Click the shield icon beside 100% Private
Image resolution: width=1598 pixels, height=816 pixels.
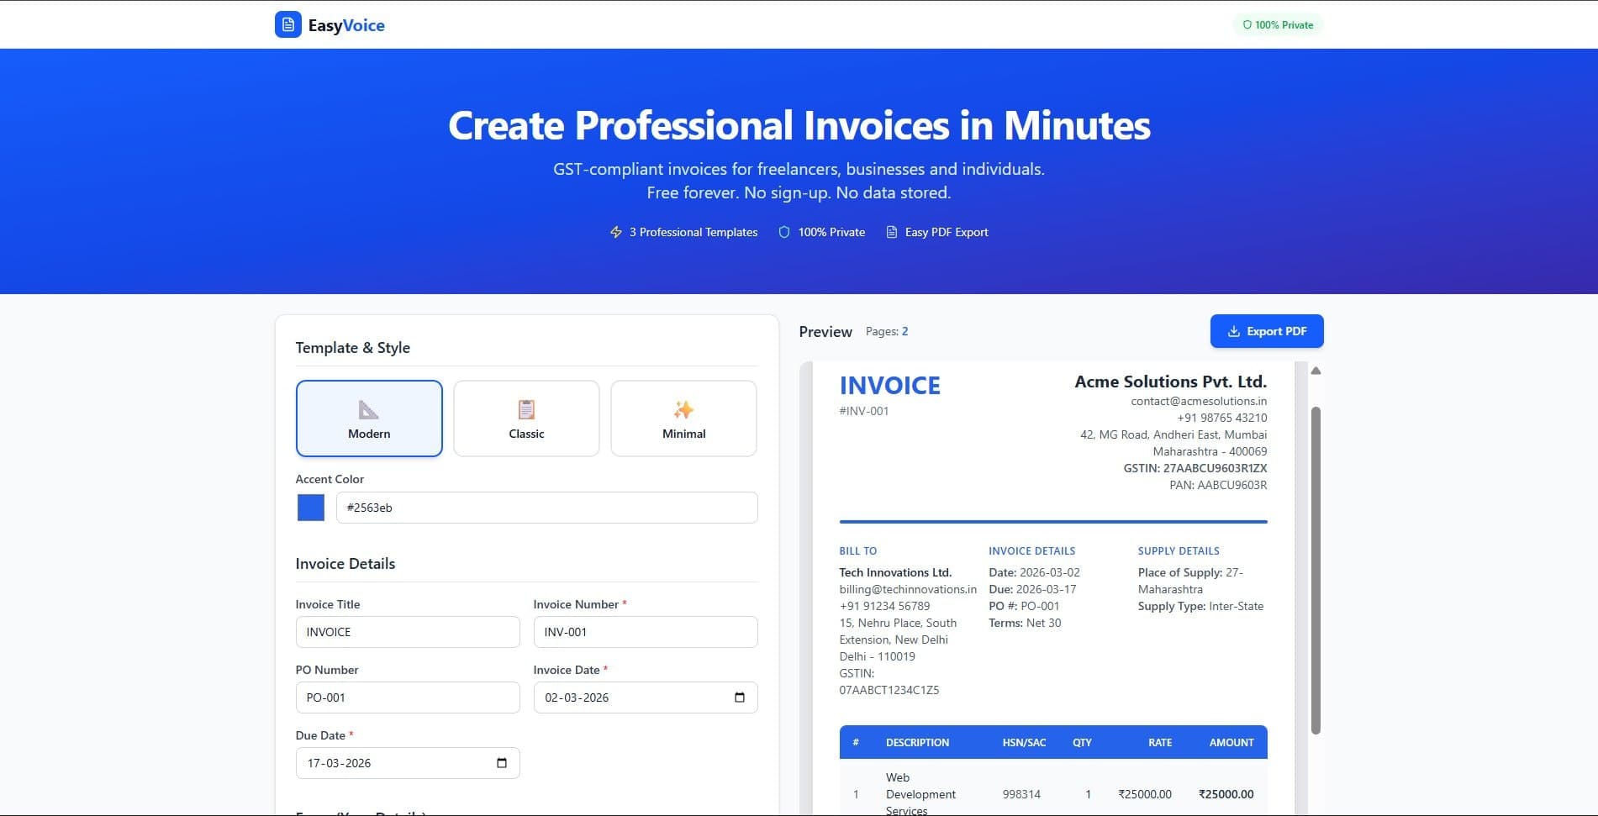click(x=783, y=232)
